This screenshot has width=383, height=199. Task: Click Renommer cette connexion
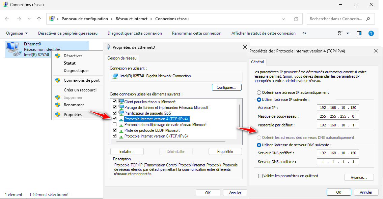(197, 33)
